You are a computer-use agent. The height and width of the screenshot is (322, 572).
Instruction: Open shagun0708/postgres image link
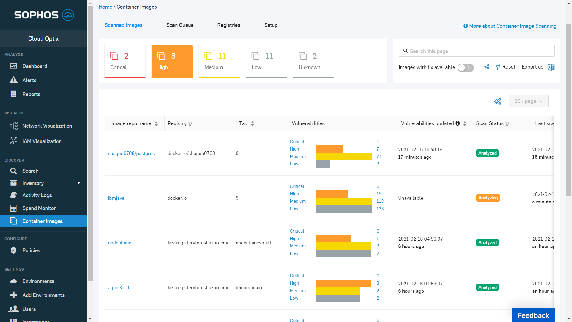[x=131, y=153]
